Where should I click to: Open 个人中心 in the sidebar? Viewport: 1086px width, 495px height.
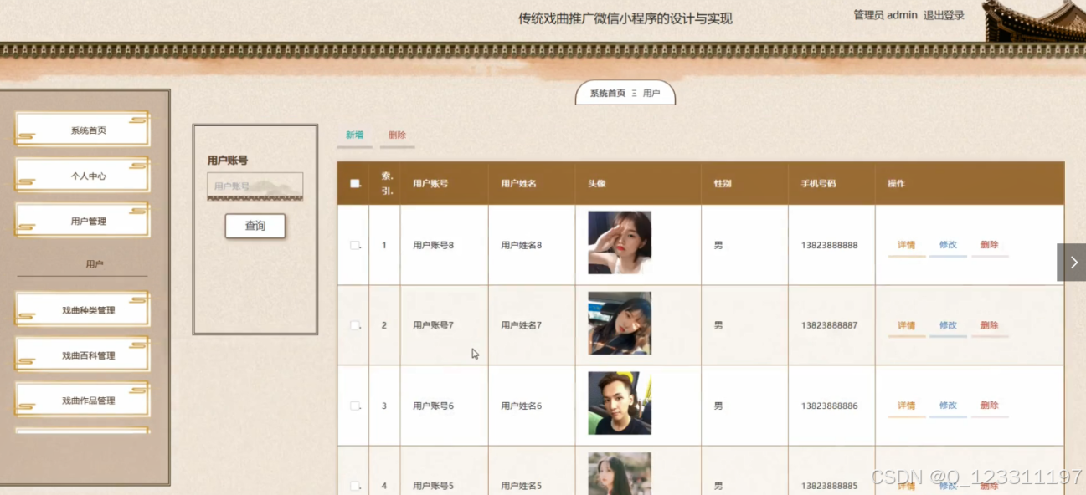tap(83, 176)
